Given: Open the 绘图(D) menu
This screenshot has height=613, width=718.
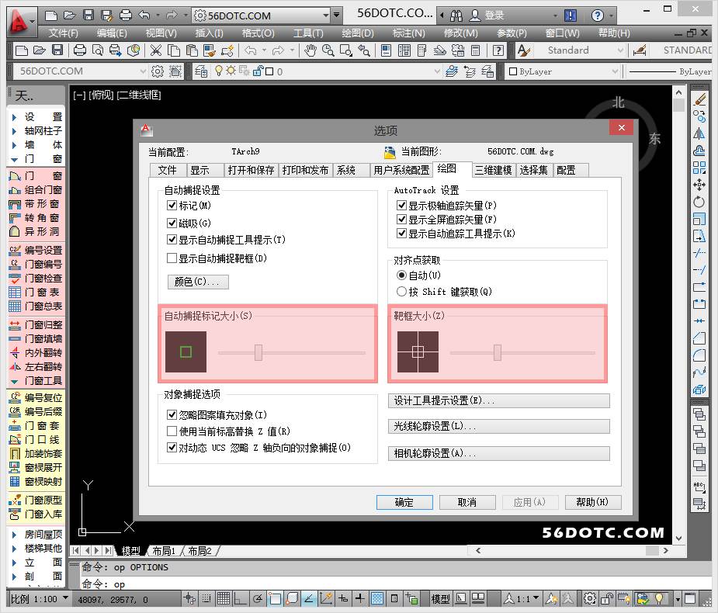Looking at the screenshot, I should 357,33.
